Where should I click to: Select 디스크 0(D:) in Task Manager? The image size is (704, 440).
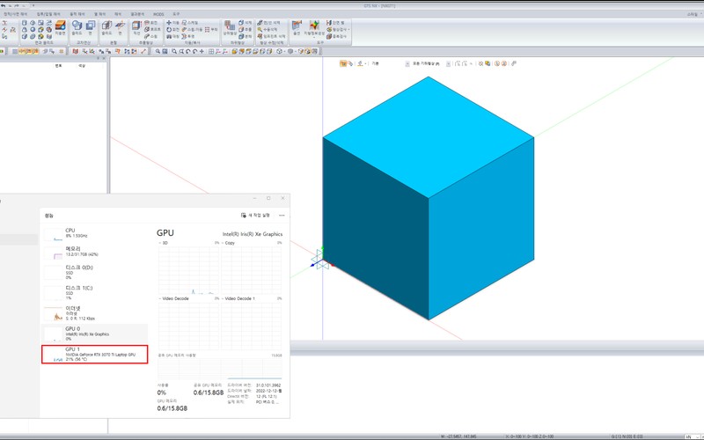[x=94, y=272]
